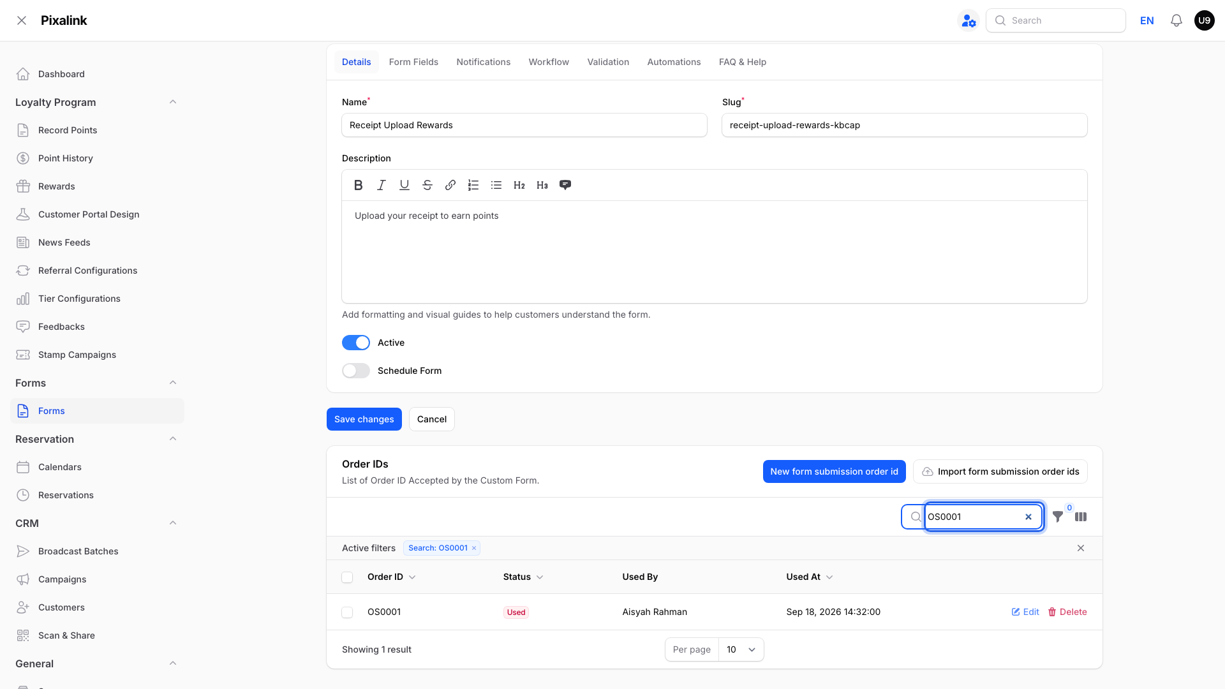Select the Details tab
Image resolution: width=1225 pixels, height=689 pixels.
point(356,62)
